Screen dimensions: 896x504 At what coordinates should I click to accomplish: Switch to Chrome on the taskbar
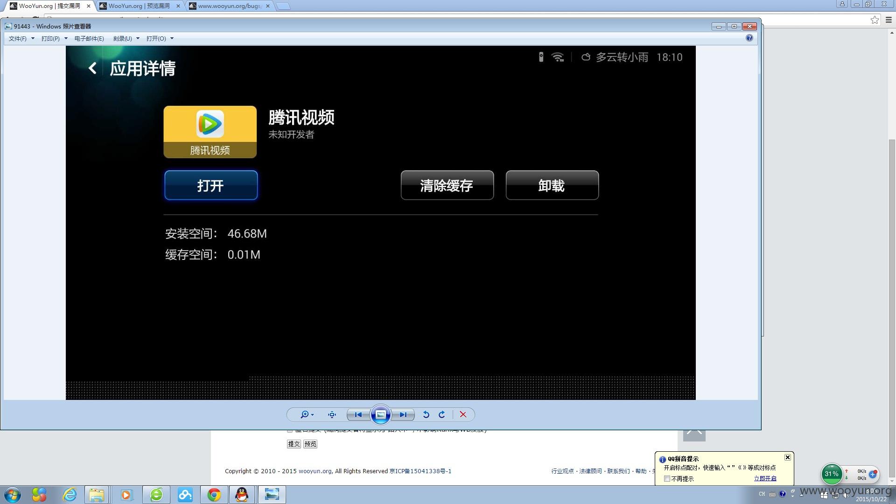coord(214,495)
